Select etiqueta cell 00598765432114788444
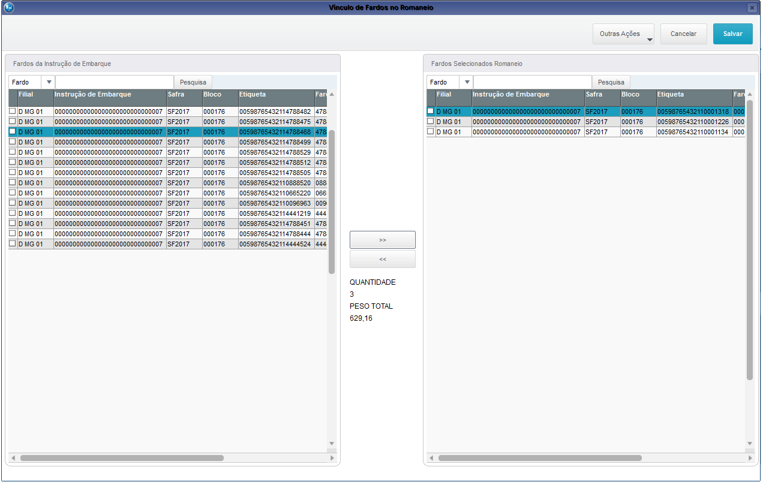This screenshot has height=482, width=763. click(x=276, y=234)
